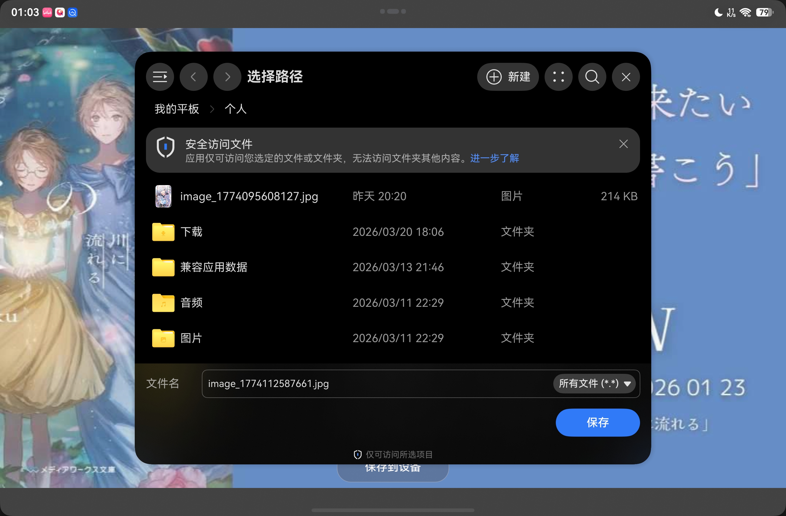Tap the red app notification icon
The height and width of the screenshot is (516, 786).
point(60,13)
